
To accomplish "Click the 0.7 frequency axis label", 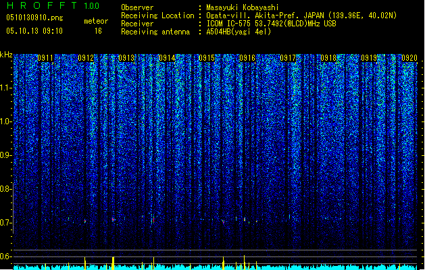I will (x=6, y=223).
